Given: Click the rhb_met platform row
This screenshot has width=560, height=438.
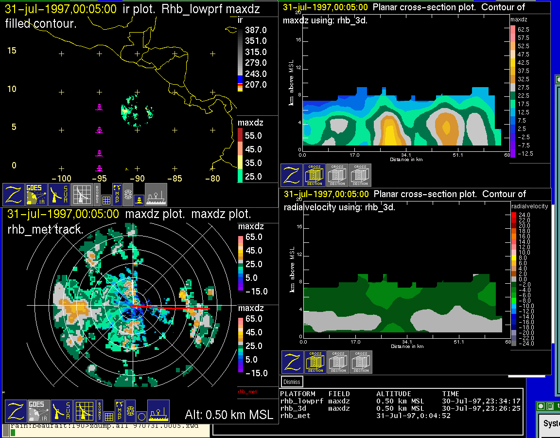Looking at the screenshot, I should point(365,416).
